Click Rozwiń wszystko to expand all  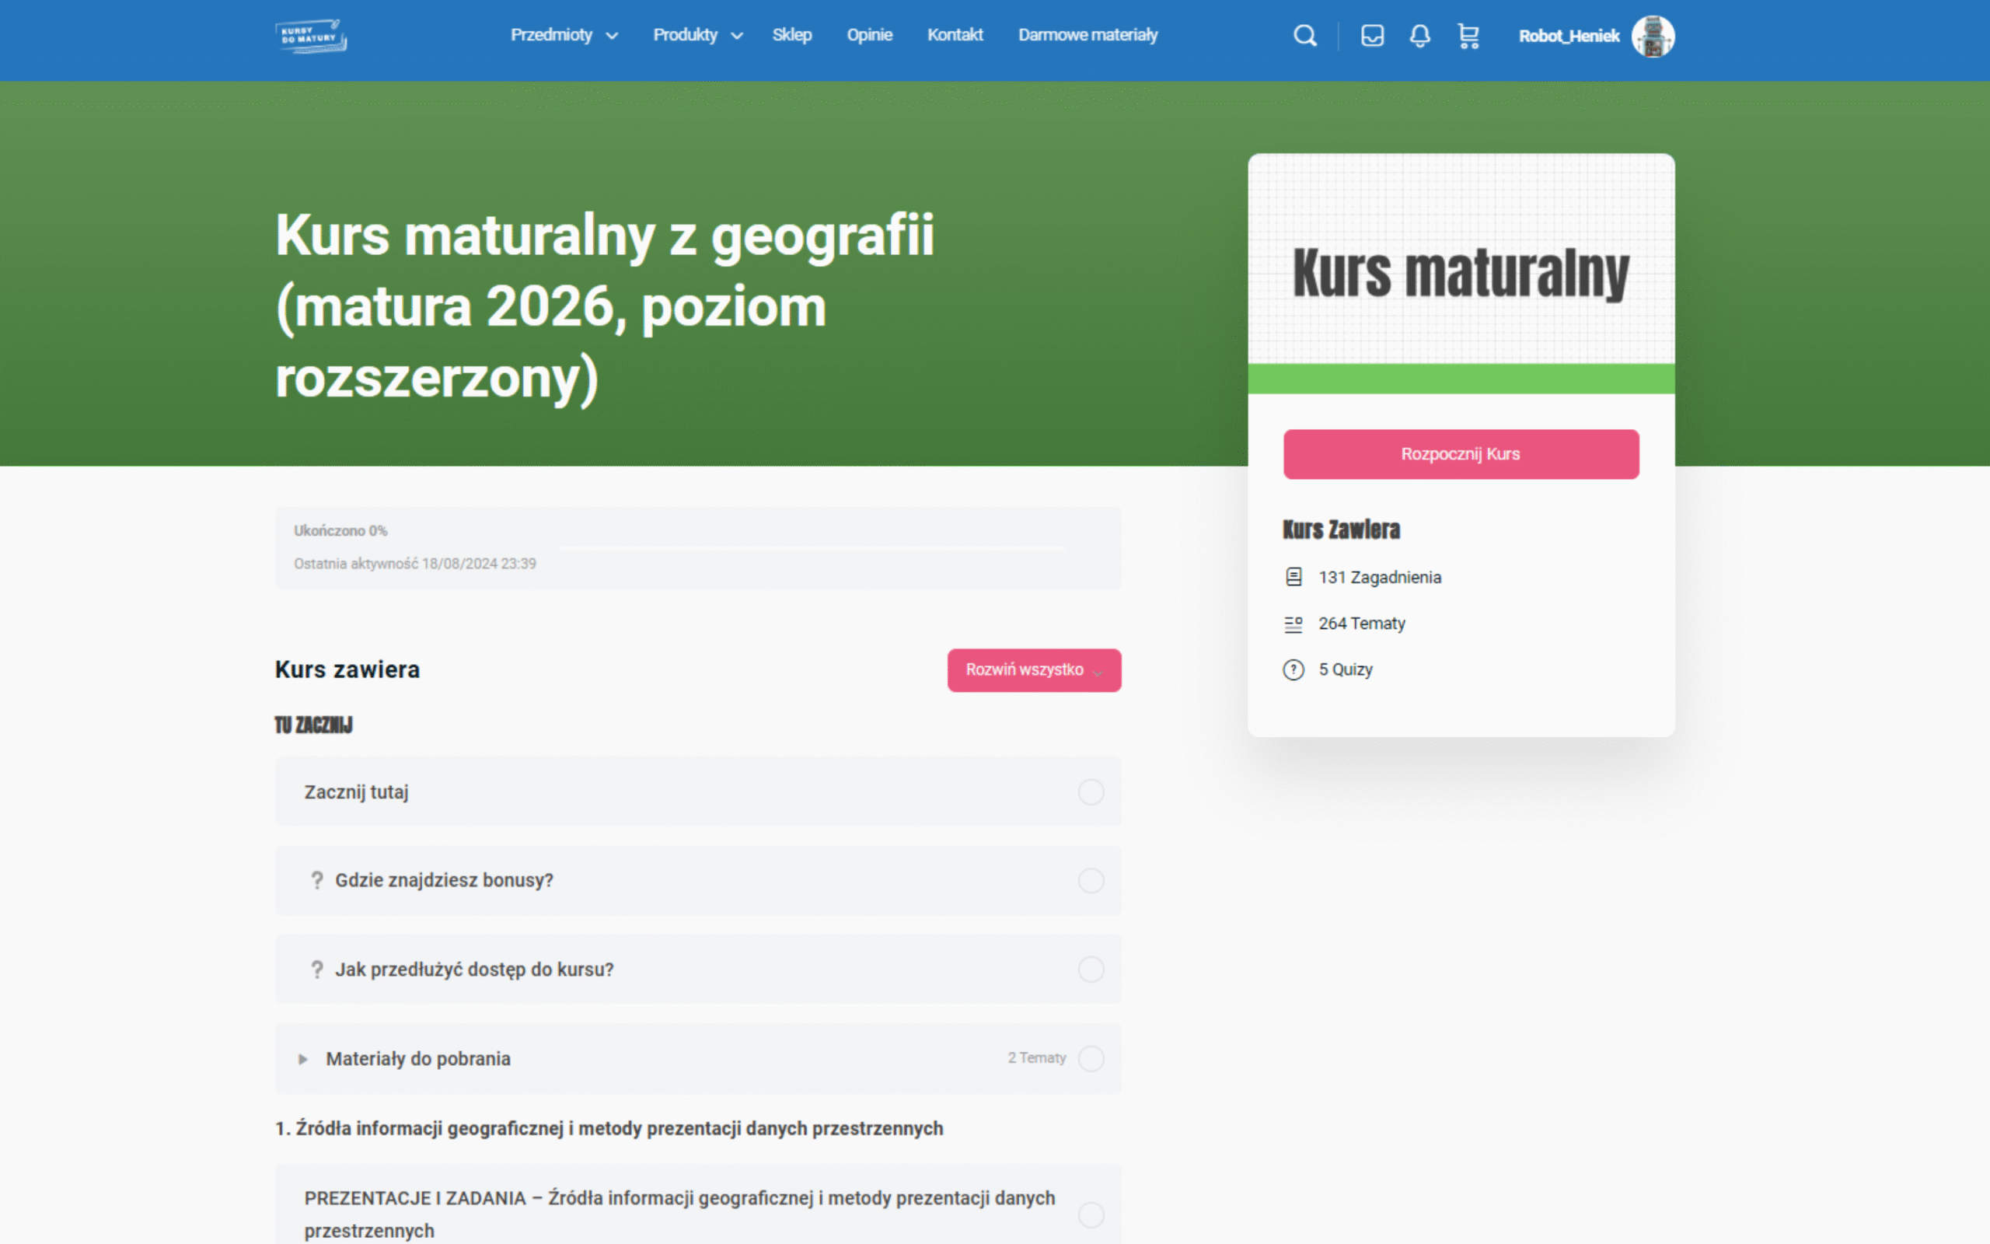click(x=1034, y=669)
